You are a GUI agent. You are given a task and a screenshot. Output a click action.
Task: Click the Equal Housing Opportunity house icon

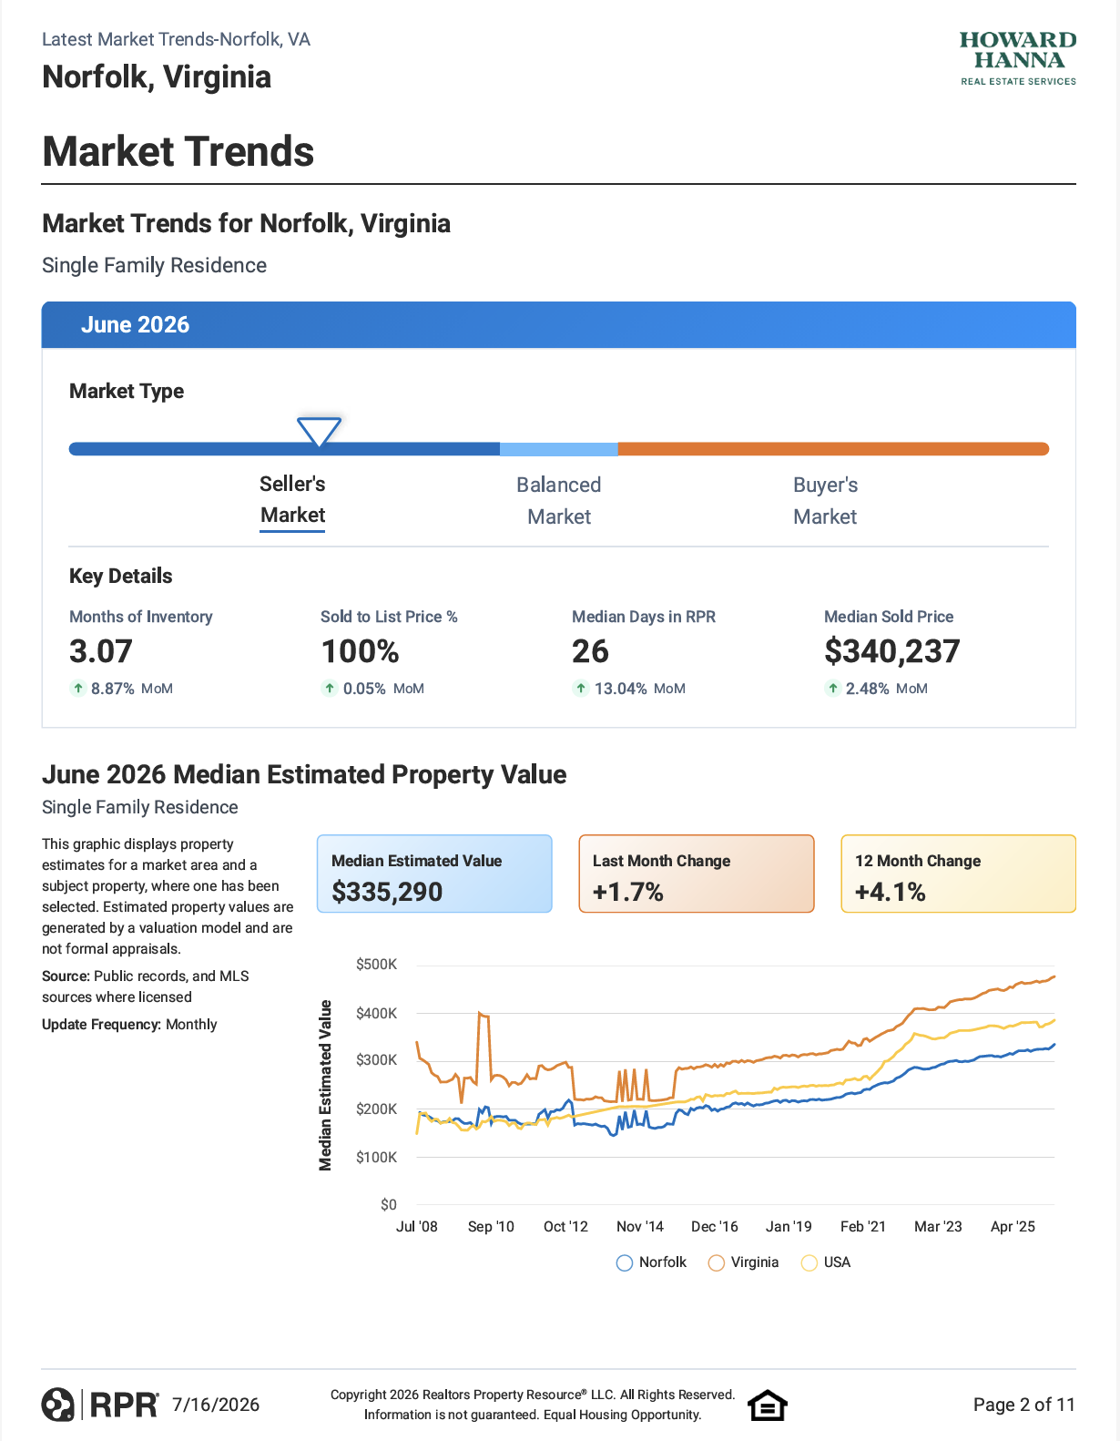pos(768,1405)
